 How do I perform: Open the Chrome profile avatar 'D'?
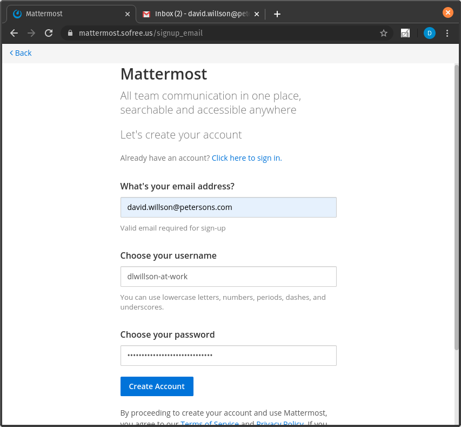coord(429,33)
